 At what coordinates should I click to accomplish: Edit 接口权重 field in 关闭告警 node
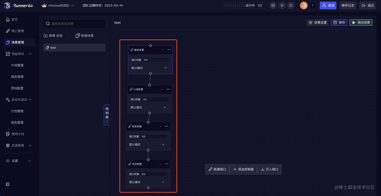[153, 174]
